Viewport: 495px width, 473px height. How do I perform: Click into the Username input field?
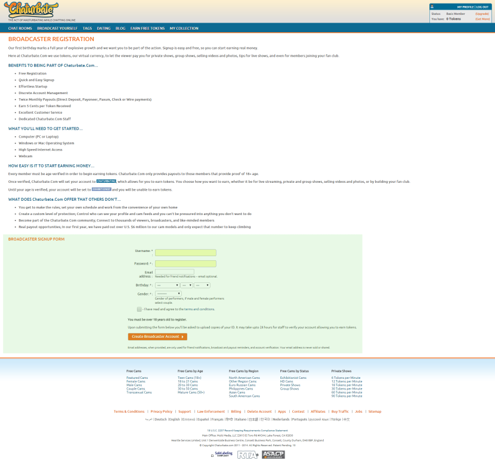[x=185, y=253]
